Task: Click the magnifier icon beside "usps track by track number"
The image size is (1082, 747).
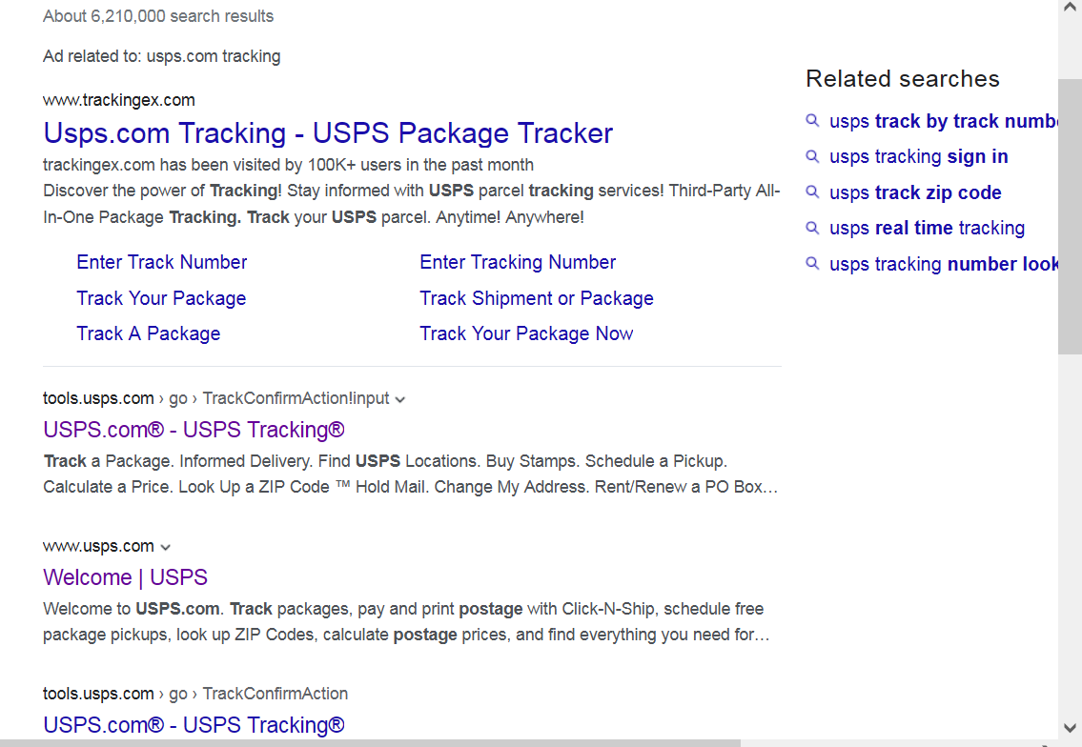Action: pos(812,121)
